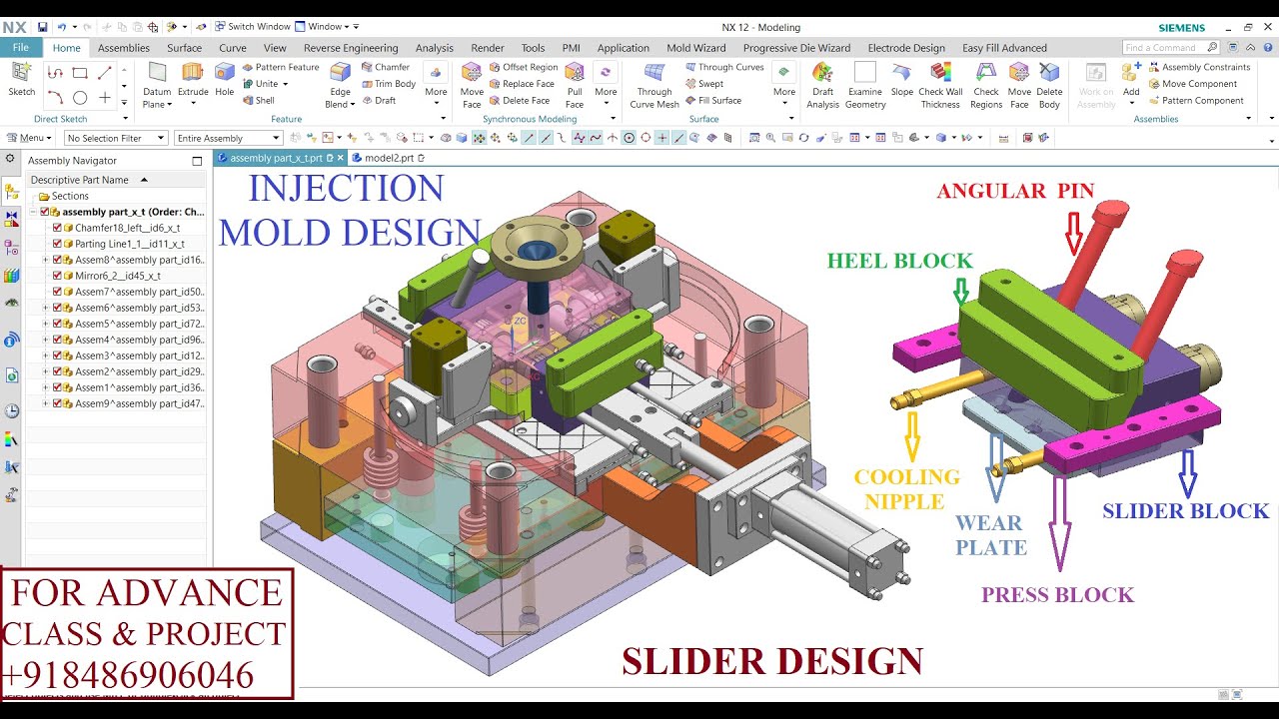1279x719 pixels.
Task: Toggle the Mirror6_2__id45_x_t checkbox
Action: pos(57,276)
